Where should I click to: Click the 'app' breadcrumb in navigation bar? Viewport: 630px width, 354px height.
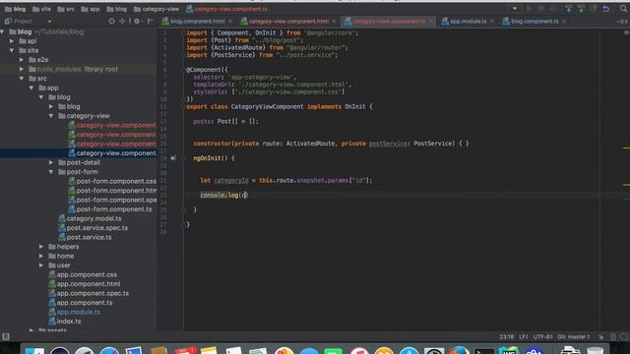[x=91, y=9]
